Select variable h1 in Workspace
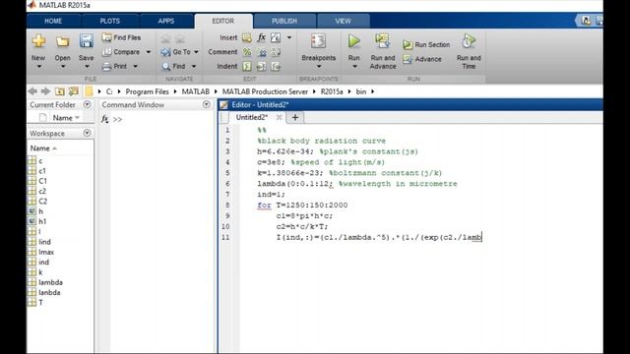Image resolution: width=630 pixels, height=354 pixels. (42, 221)
